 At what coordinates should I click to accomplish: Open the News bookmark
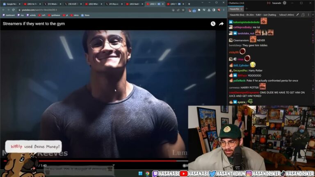(x=85, y=15)
